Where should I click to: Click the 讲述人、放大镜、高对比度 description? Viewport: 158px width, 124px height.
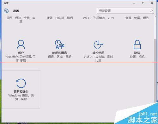[x=98, y=59]
